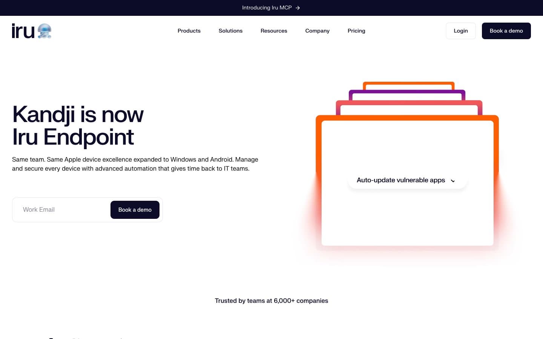543x339 pixels.
Task: Open the Introducing Iru MCP announcement link
Action: 271,8
